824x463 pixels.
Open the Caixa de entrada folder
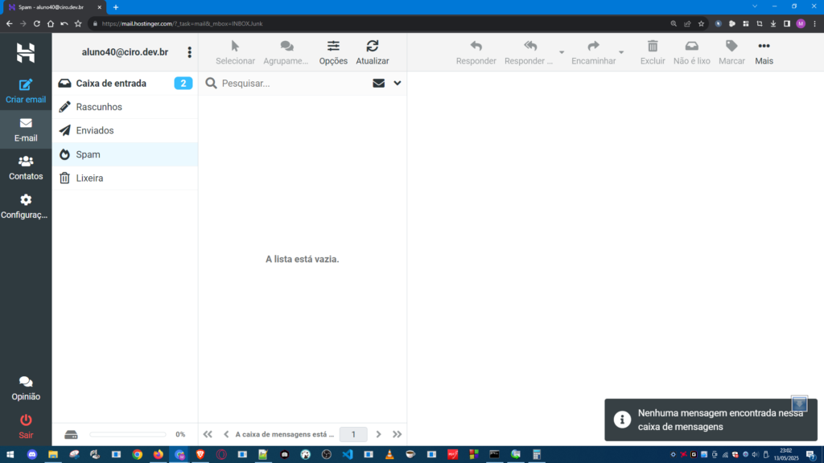111,83
